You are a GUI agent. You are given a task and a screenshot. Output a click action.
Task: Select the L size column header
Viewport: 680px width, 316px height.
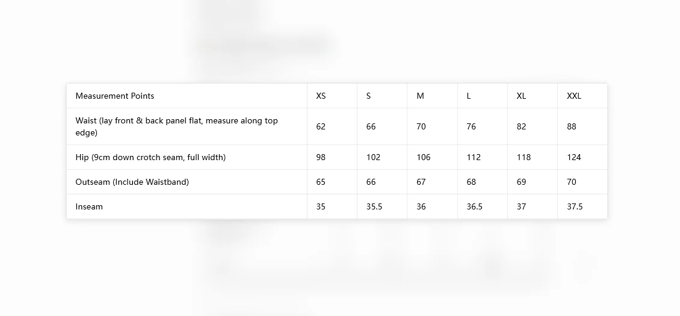click(x=483, y=96)
